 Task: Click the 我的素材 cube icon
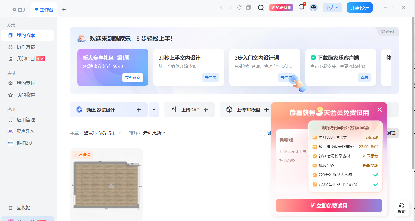pos(10,83)
